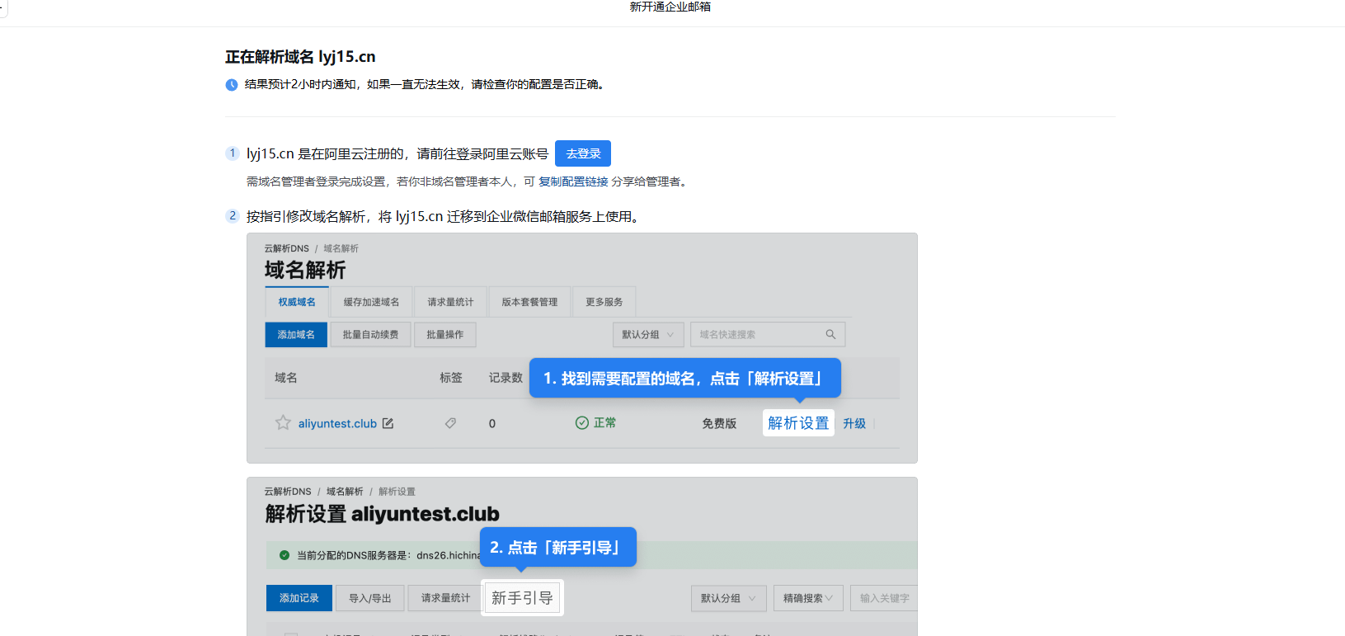Click 云解析DNS breadcrumb above 域名解析 heading
Screen dimensions: 1345x636
[286, 248]
